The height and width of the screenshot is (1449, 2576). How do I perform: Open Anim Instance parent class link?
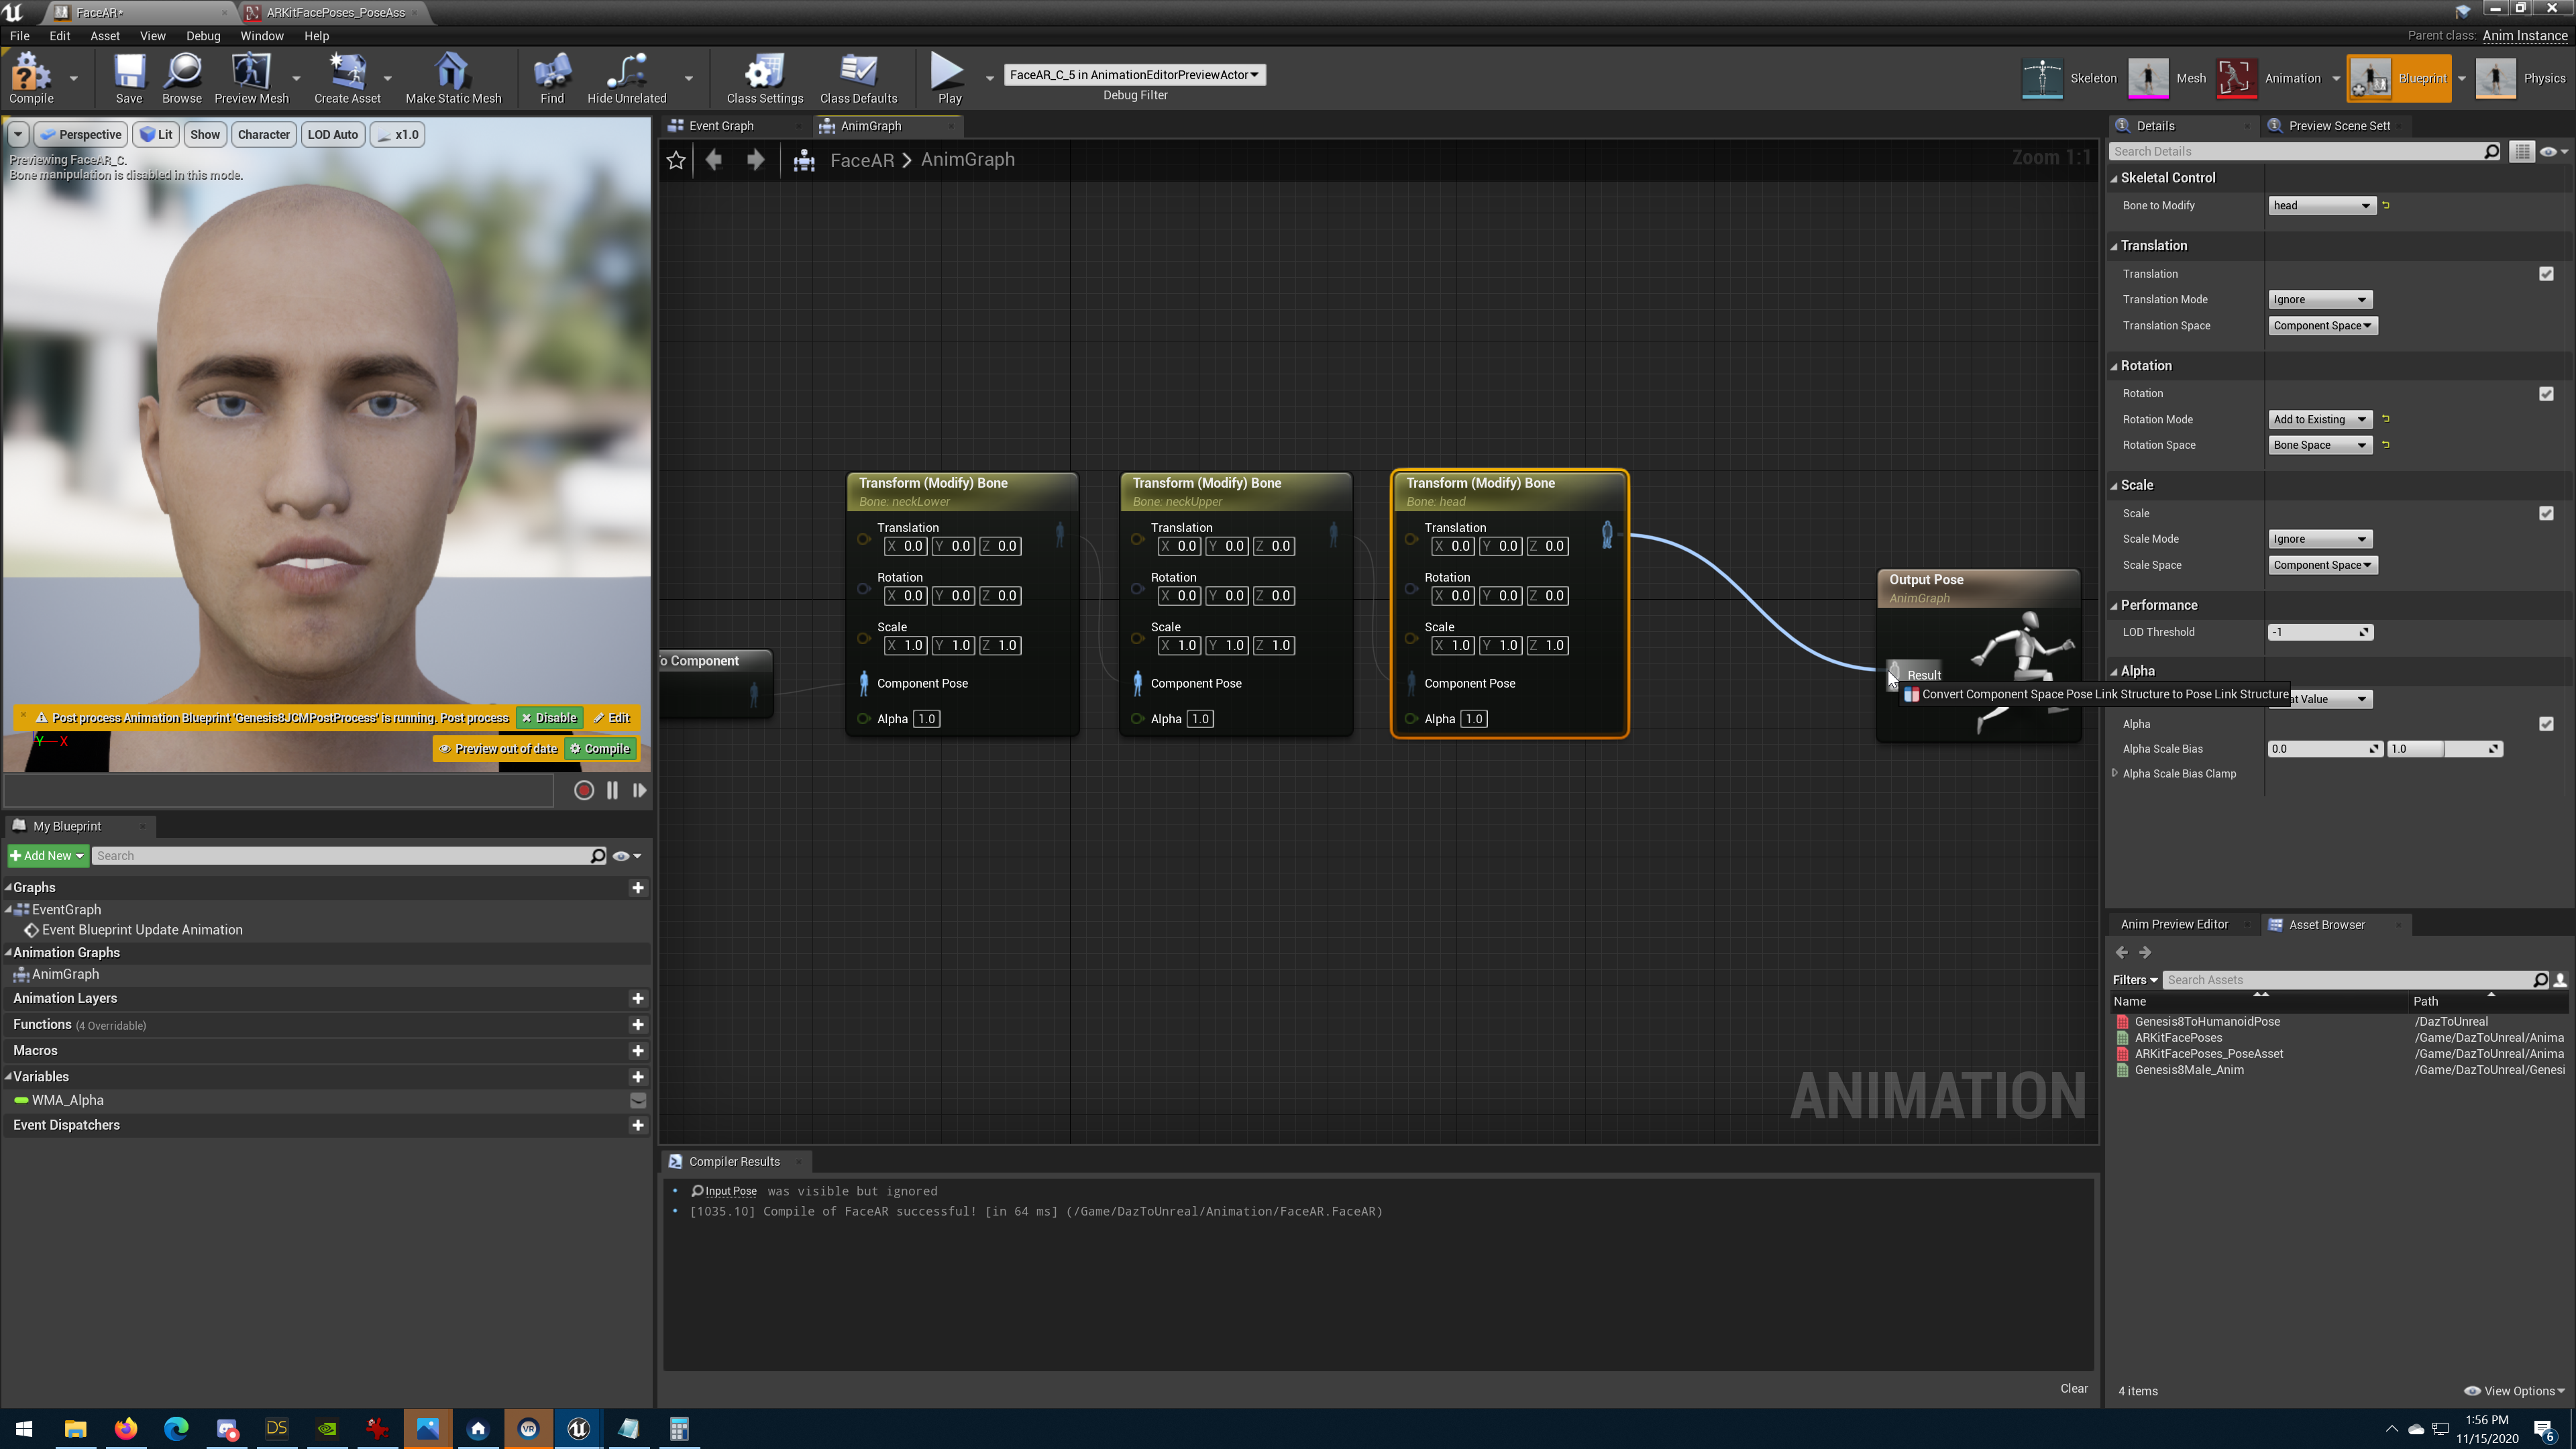[2524, 35]
